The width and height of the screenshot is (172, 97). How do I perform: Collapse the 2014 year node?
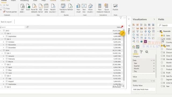click(1, 50)
